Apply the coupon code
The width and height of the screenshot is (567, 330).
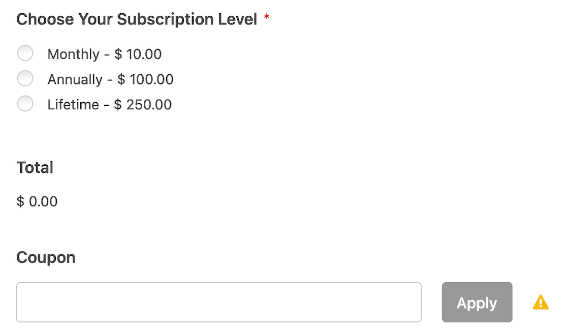pos(477,302)
